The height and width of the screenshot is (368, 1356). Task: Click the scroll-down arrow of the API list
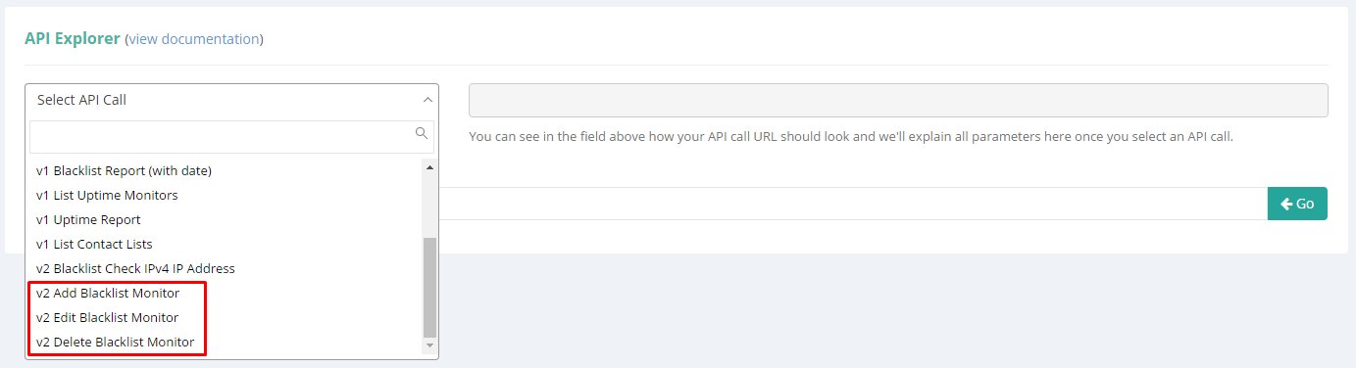429,346
